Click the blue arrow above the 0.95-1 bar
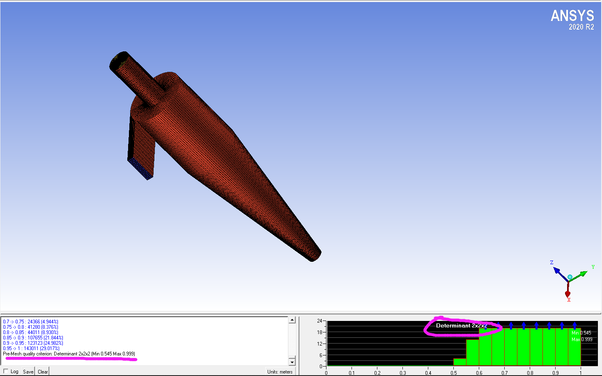The height and width of the screenshot is (376, 602). tap(574, 325)
